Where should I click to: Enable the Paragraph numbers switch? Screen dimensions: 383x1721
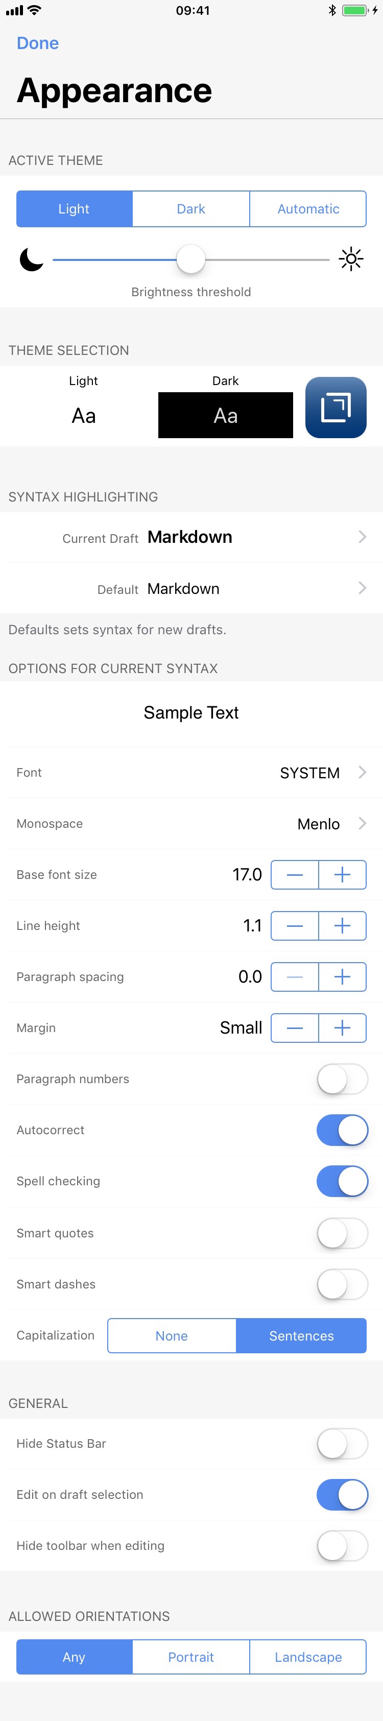pyautogui.click(x=342, y=1079)
